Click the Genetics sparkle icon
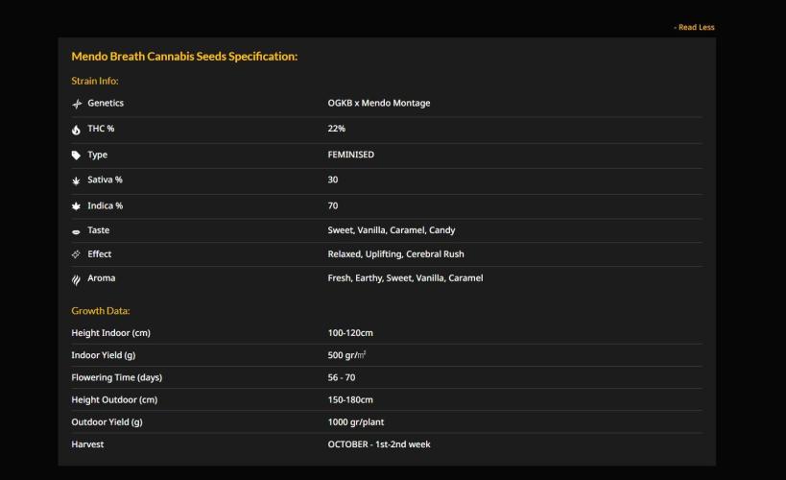This screenshot has height=480, width=786. (x=77, y=104)
